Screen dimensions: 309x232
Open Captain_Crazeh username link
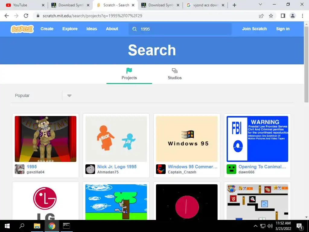click(x=182, y=172)
